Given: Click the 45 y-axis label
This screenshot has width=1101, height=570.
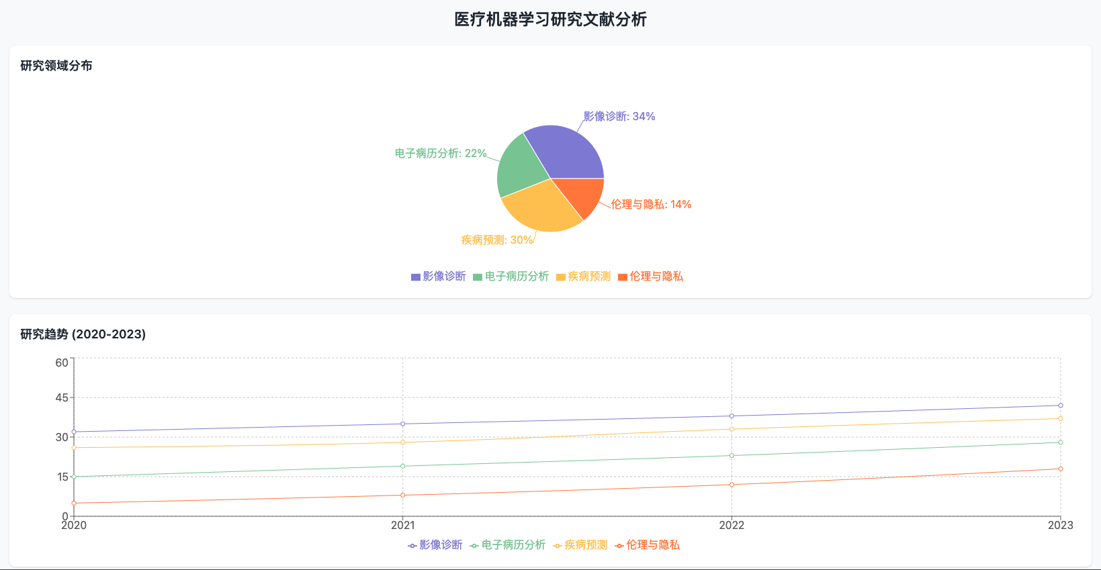Looking at the screenshot, I should (x=62, y=398).
